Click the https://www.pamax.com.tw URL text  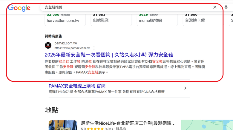72,48
